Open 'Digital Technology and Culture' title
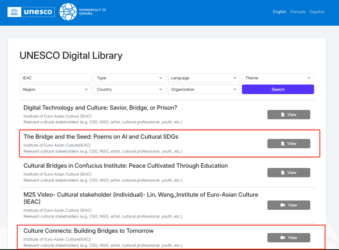Image resolution: width=339 pixels, height=250 pixels. pyautogui.click(x=100, y=108)
